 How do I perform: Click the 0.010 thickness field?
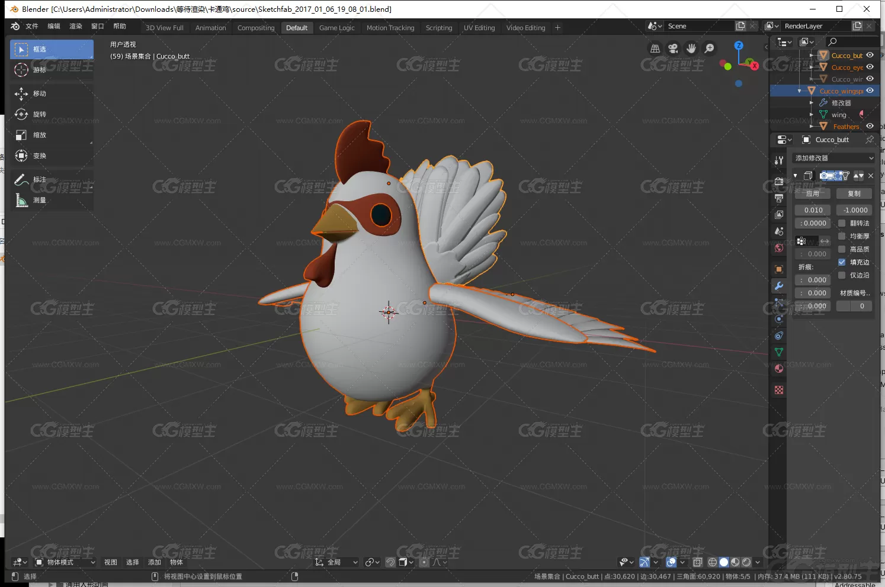pos(813,210)
